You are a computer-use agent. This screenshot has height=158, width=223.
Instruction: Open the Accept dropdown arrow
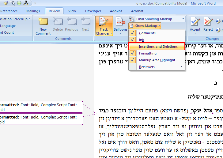(x=195, y=33)
